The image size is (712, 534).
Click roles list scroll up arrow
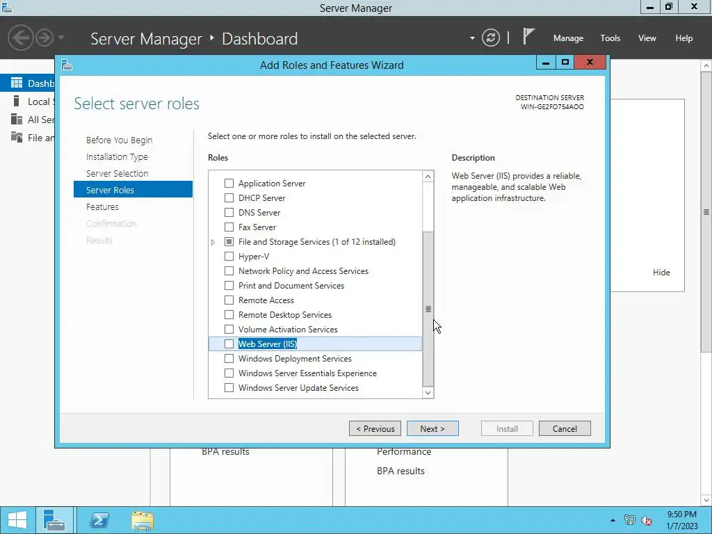[428, 176]
